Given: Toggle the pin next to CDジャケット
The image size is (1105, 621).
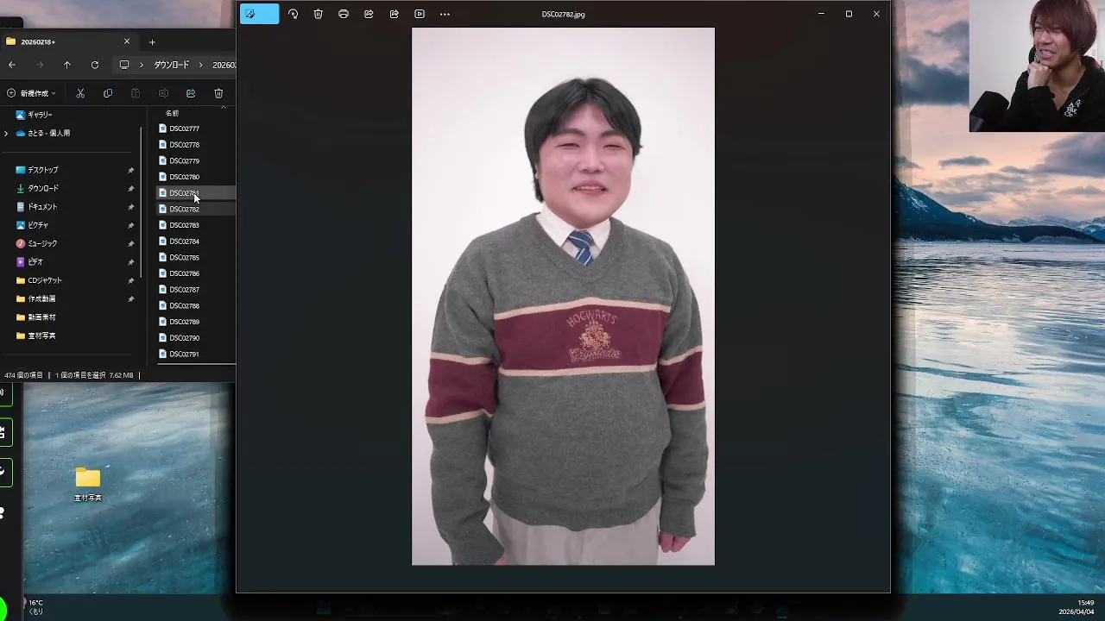Looking at the screenshot, I should pos(131,280).
